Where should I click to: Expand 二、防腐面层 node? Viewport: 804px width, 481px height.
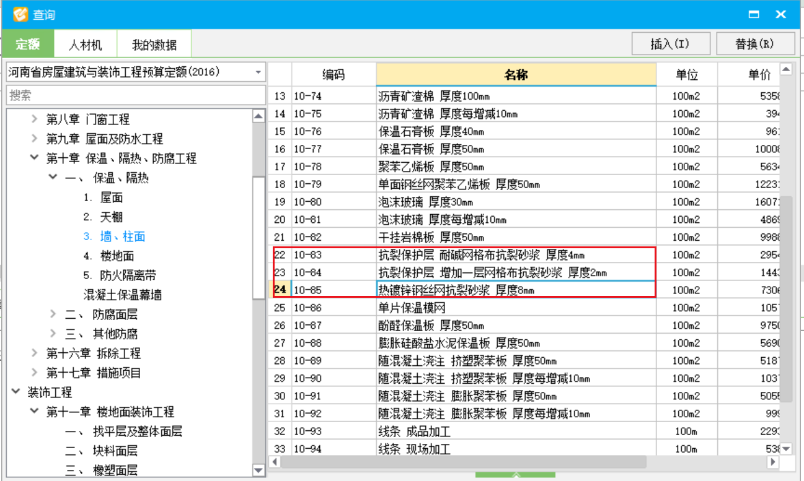[x=53, y=314]
